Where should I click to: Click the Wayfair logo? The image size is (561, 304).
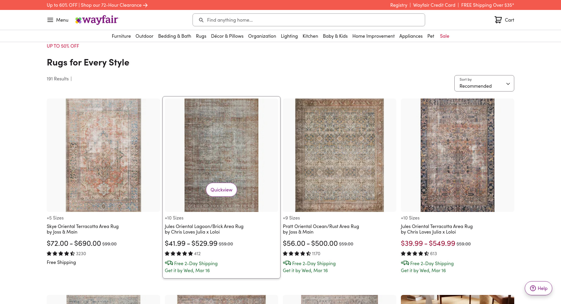pos(97,20)
